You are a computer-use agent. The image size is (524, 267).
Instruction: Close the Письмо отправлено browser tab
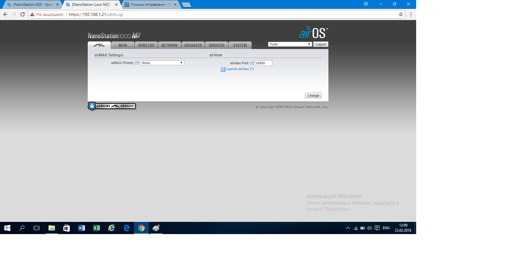point(175,5)
